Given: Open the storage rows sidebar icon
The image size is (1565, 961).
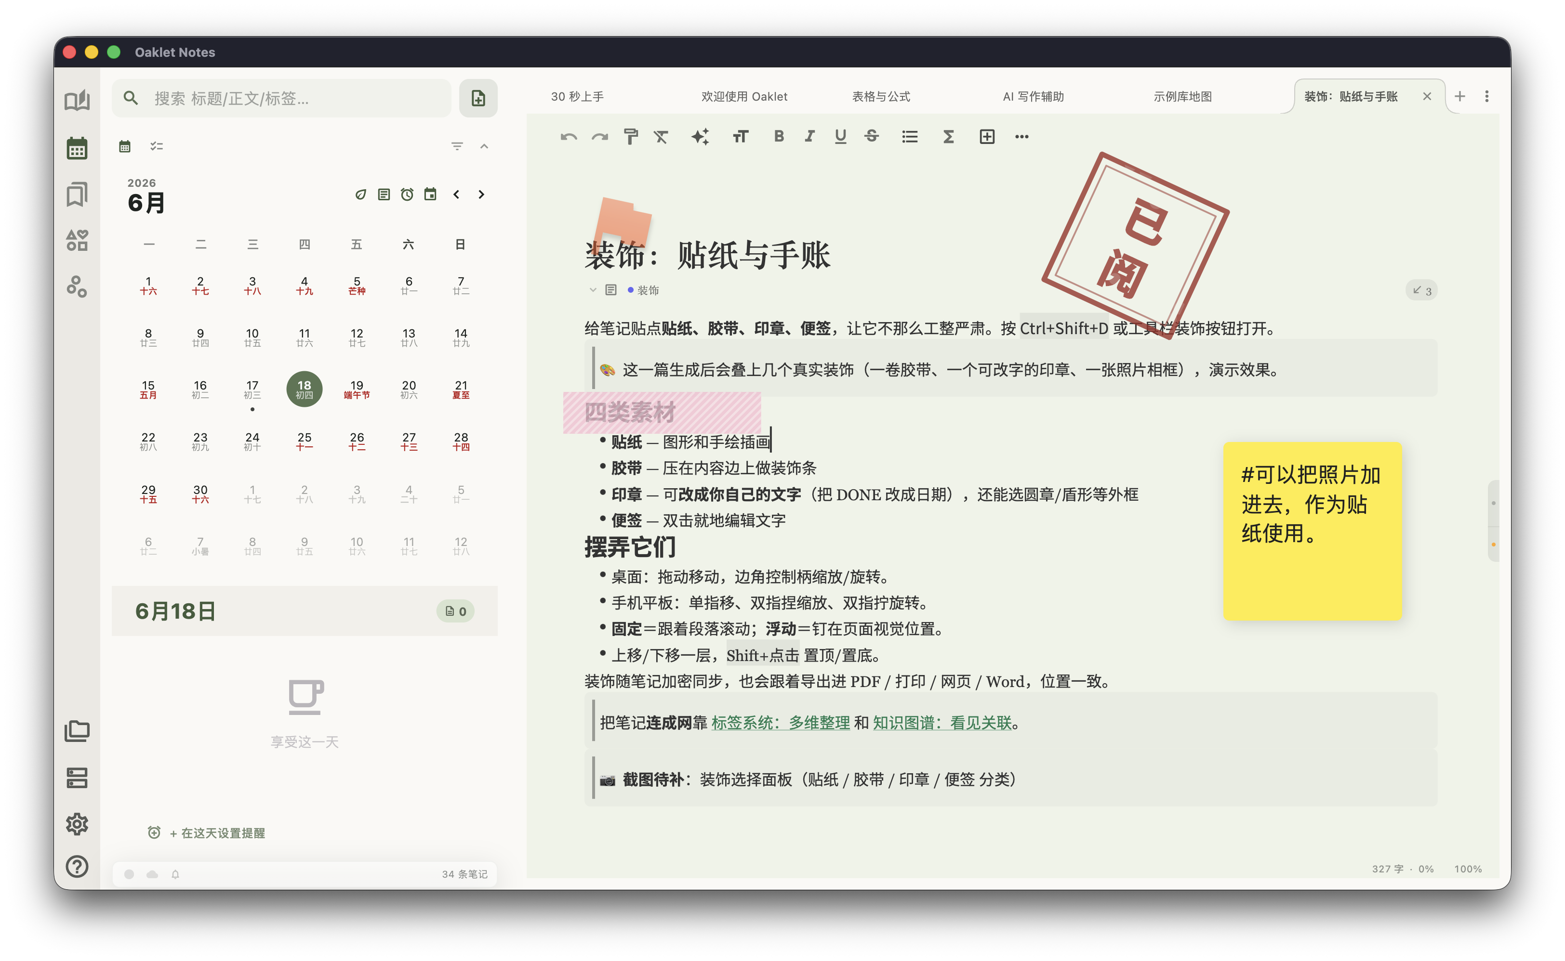Looking at the screenshot, I should pos(77,777).
